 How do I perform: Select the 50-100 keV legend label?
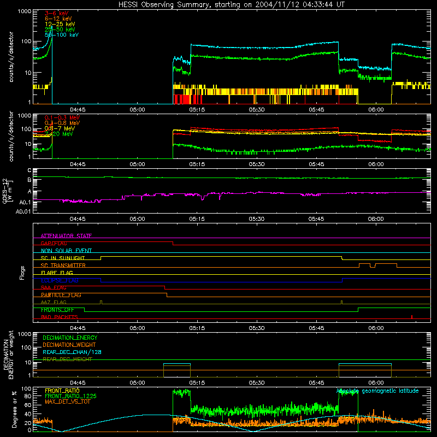pyautogui.click(x=62, y=35)
